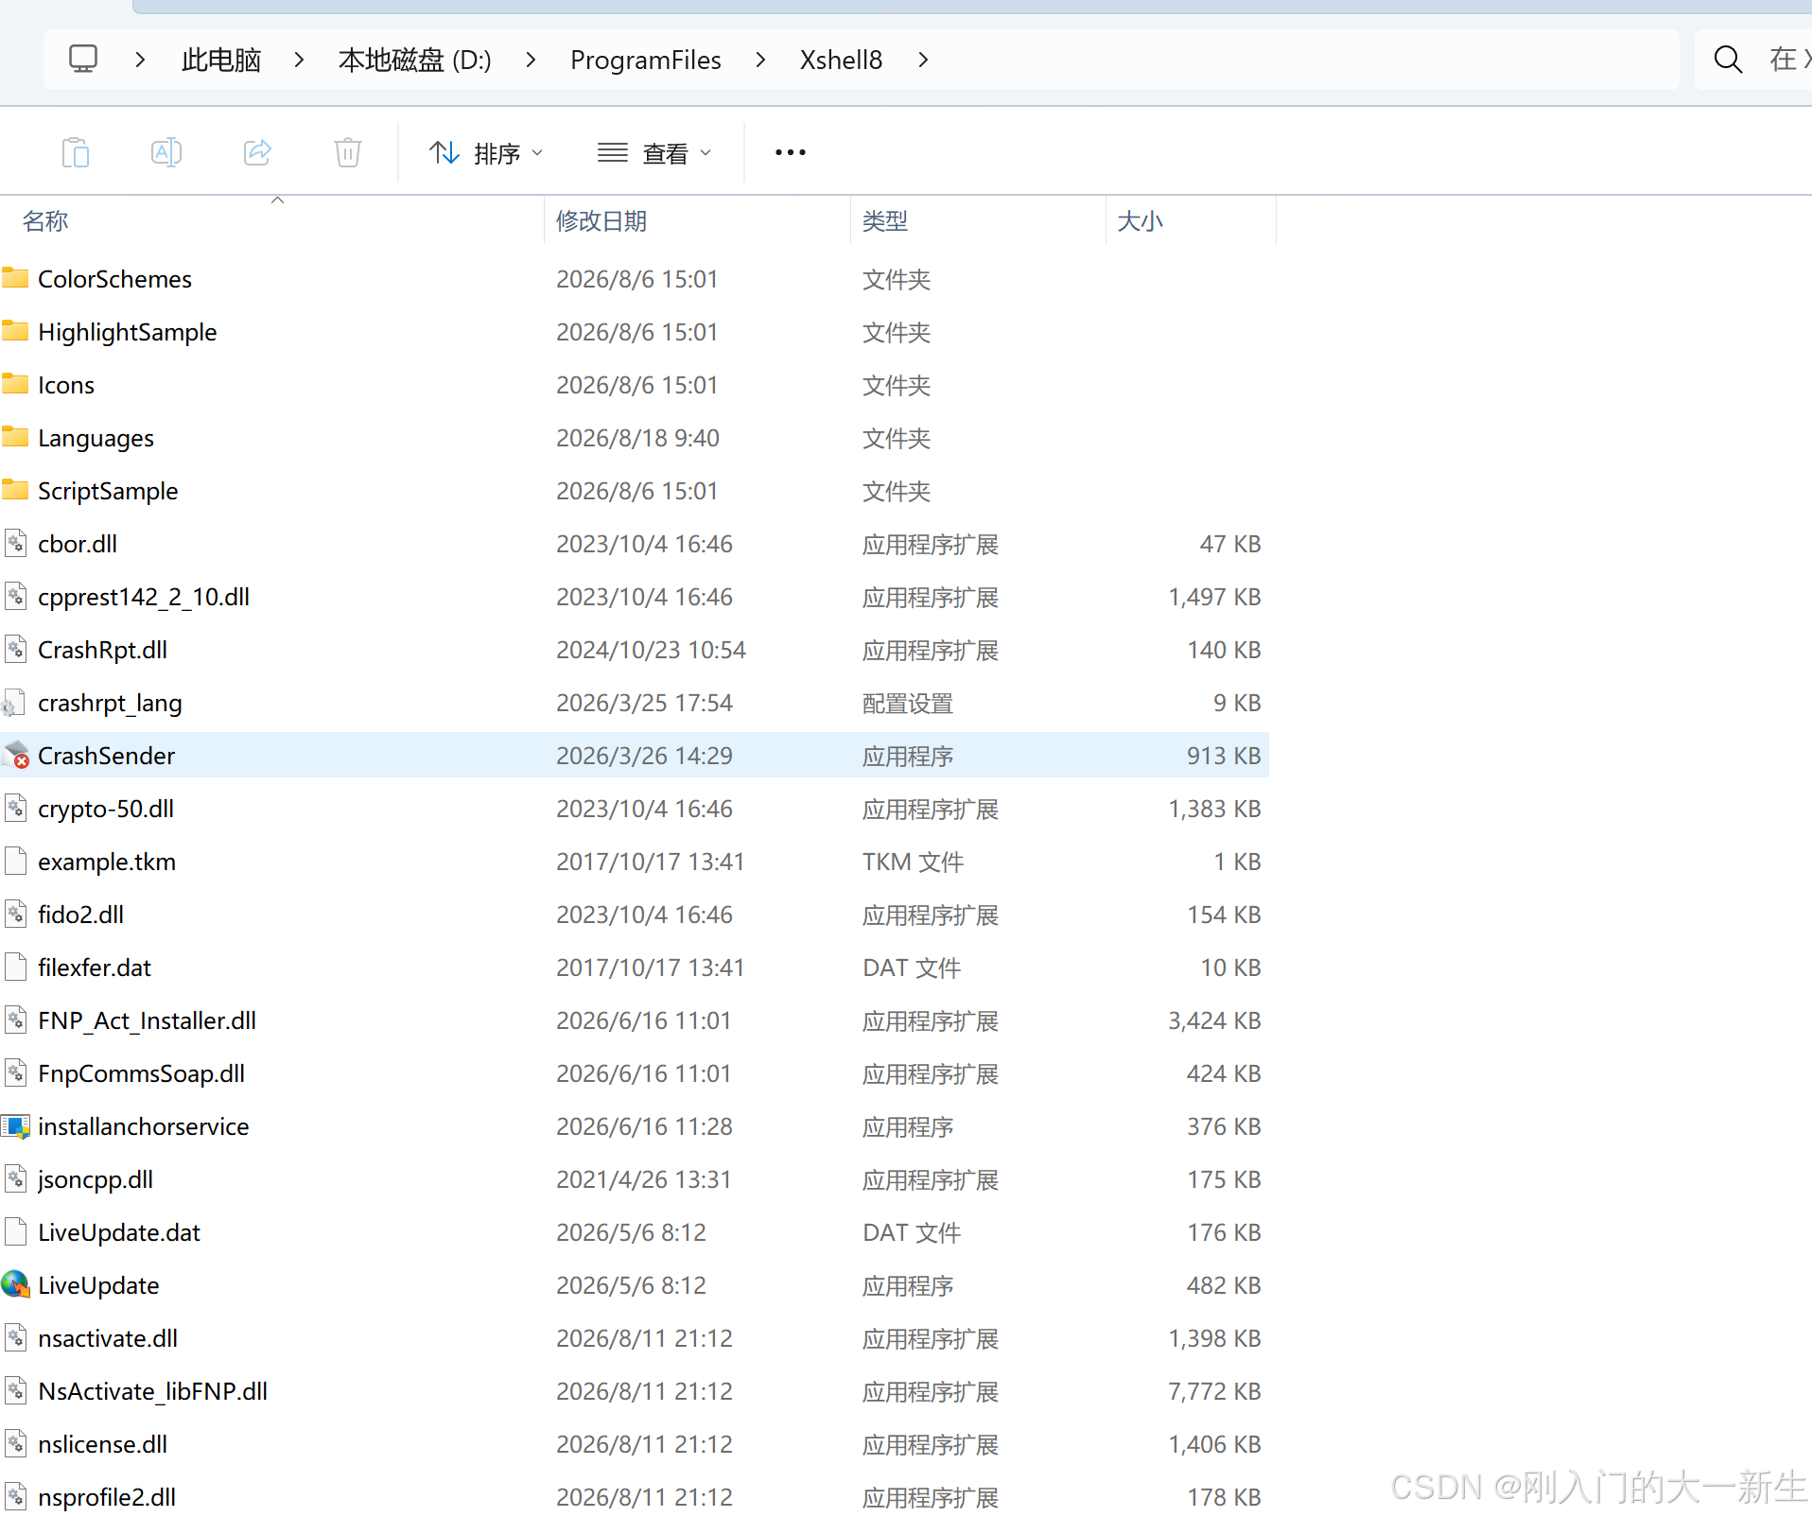Click the LiveUpdate globe application icon
This screenshot has width=1812, height=1517.
coord(16,1284)
